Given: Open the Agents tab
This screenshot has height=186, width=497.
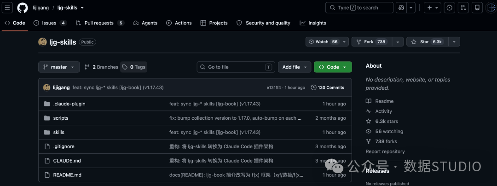Looking at the screenshot, I should (145, 23).
